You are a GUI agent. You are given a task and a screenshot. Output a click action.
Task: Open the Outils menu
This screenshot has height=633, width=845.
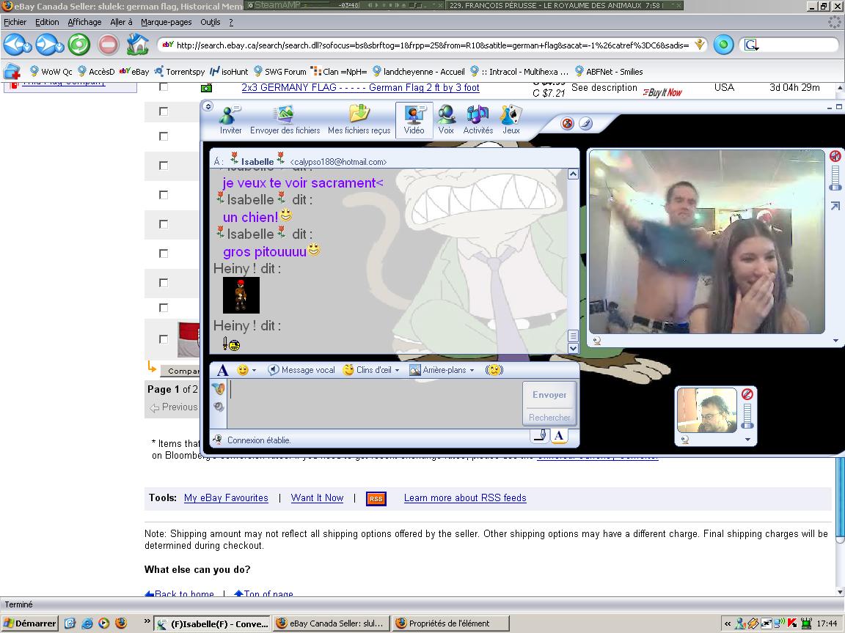click(x=211, y=22)
